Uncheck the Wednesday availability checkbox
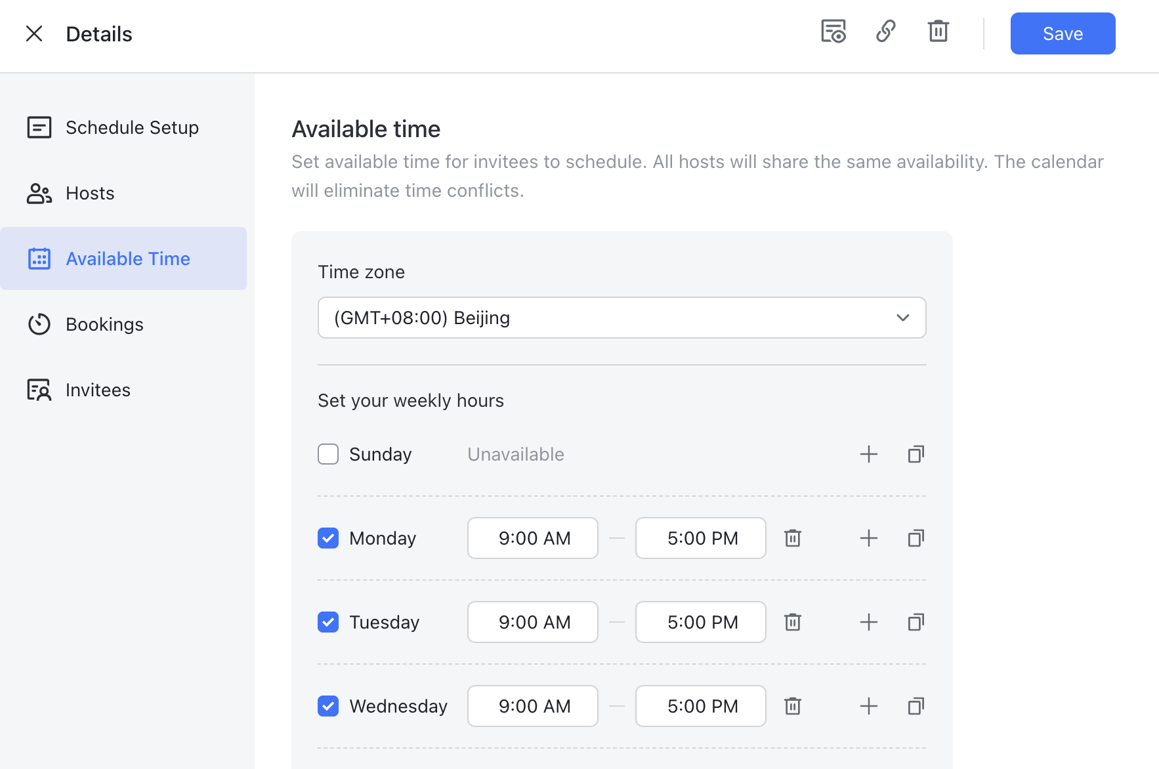1159x769 pixels. tap(327, 706)
